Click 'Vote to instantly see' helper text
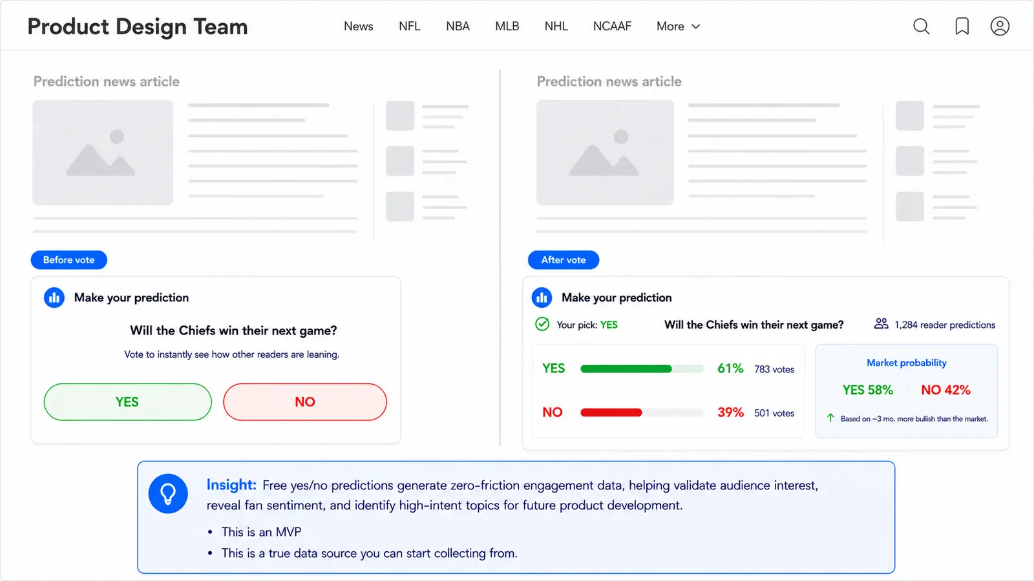1034x581 pixels. coord(231,354)
